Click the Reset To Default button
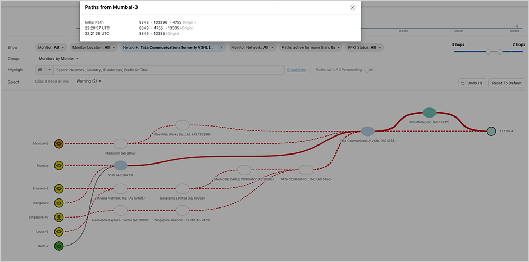 click(507, 83)
